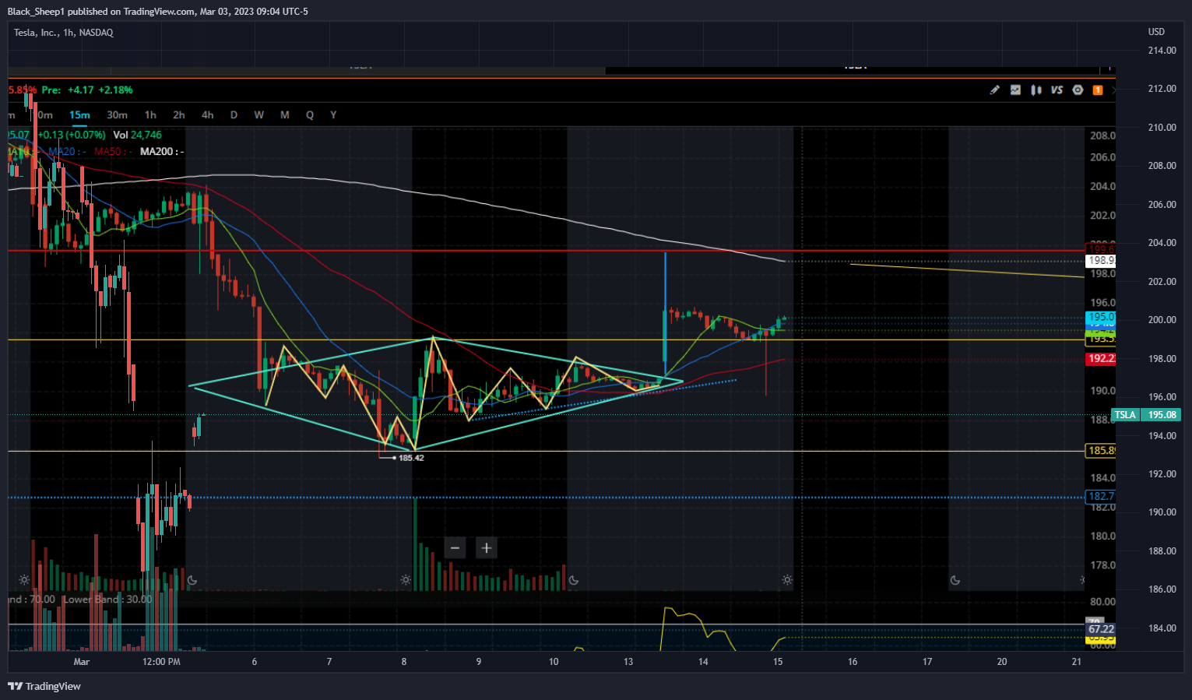This screenshot has height=700, width=1192.
Task: Open the VS compare symbols tool
Action: coord(1057,90)
